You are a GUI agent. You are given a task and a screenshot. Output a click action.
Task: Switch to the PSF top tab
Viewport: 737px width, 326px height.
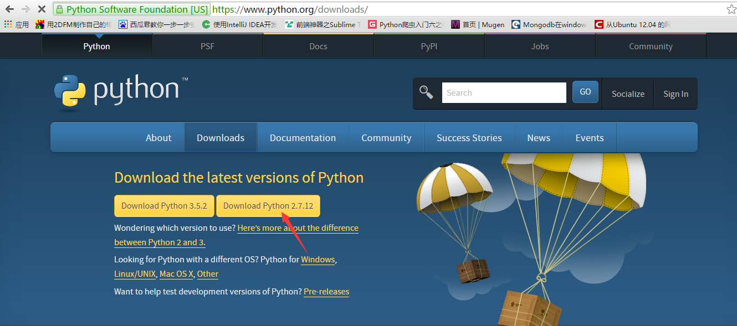[207, 46]
